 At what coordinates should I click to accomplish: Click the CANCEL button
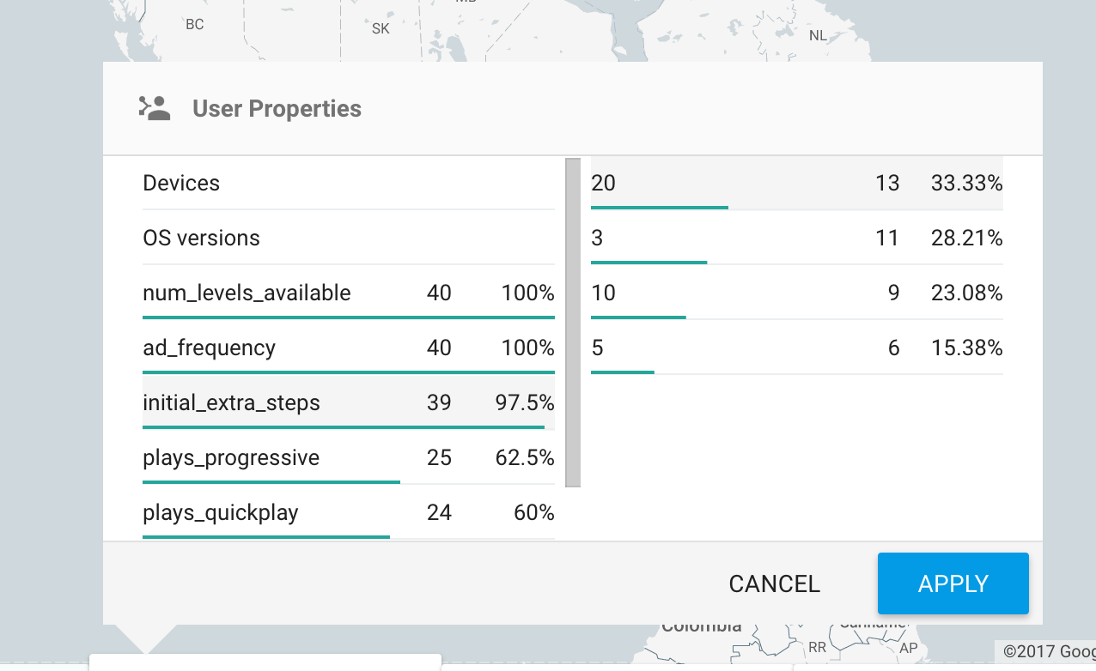coord(774,583)
